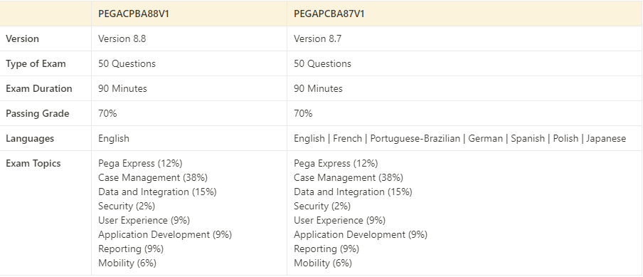Select the Type of Exam label

36,63
